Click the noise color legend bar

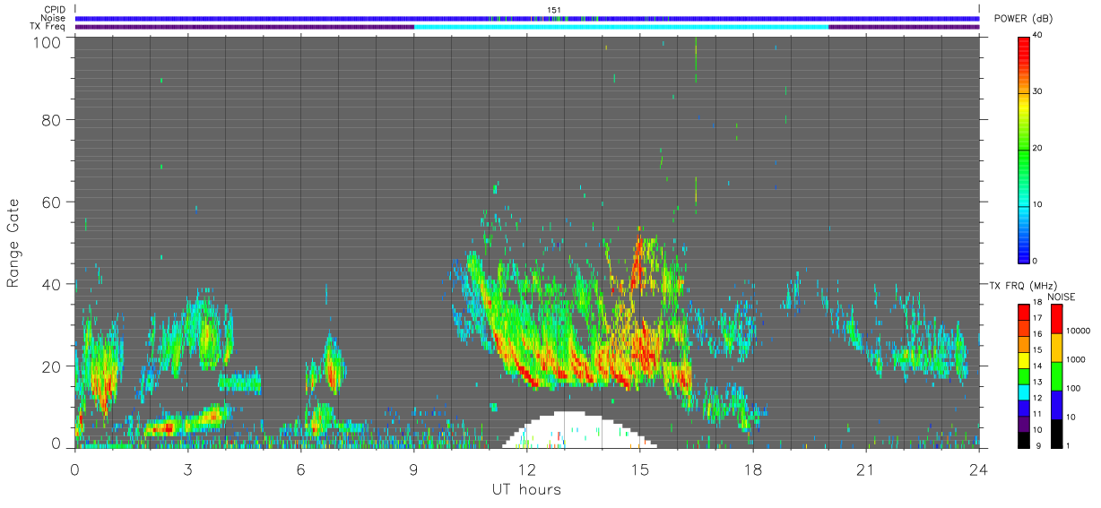point(1057,375)
